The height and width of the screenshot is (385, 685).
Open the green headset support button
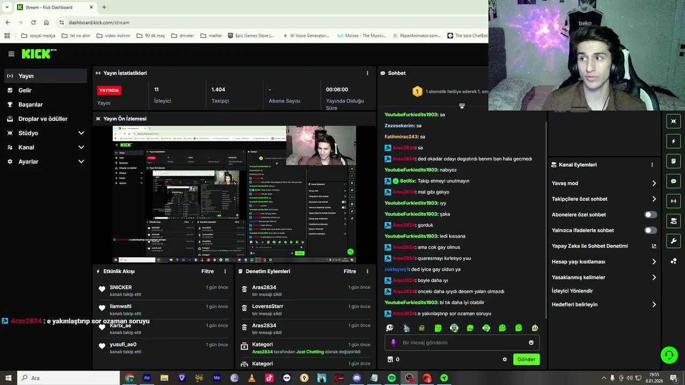(668, 355)
